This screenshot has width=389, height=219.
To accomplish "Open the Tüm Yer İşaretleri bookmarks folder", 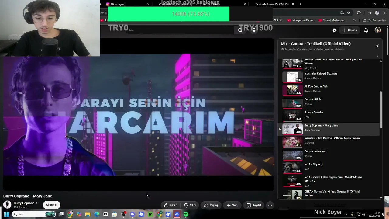I will pyautogui.click(x=374, y=20).
